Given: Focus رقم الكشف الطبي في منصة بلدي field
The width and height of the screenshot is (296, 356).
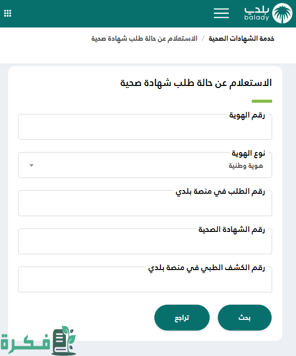Looking at the screenshot, I should (145, 280).
